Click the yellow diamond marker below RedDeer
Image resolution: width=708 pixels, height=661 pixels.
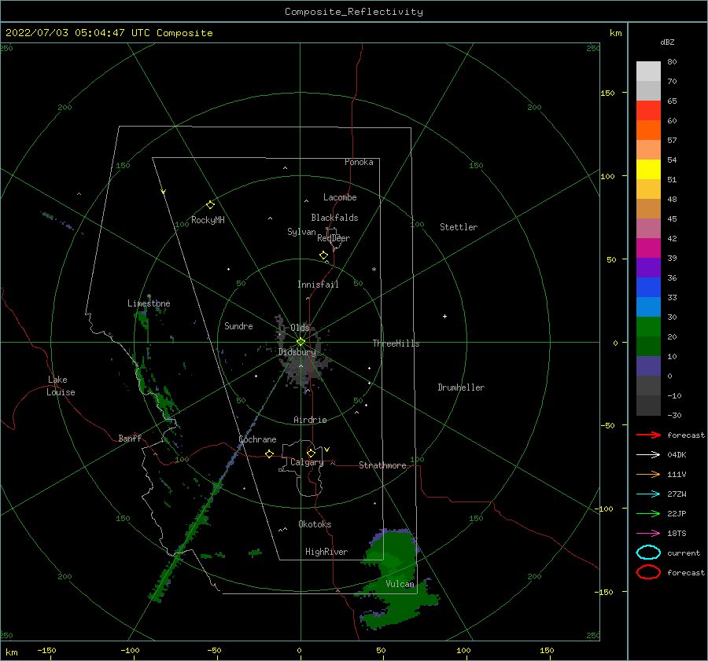click(323, 255)
